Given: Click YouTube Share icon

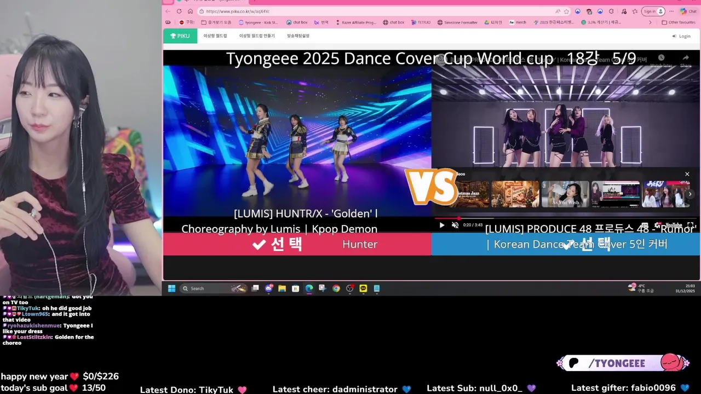Looking at the screenshot, I should [x=686, y=60].
